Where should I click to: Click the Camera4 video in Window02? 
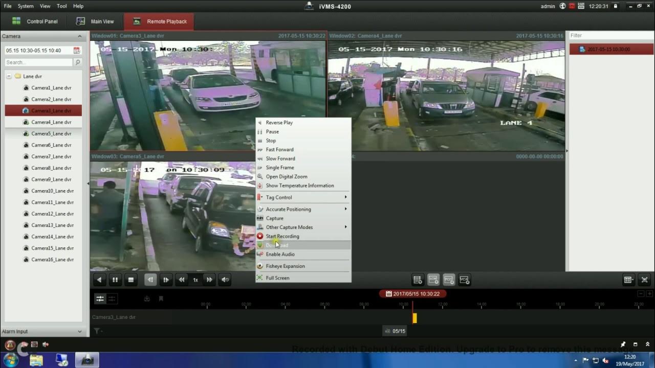pyautogui.click(x=446, y=96)
